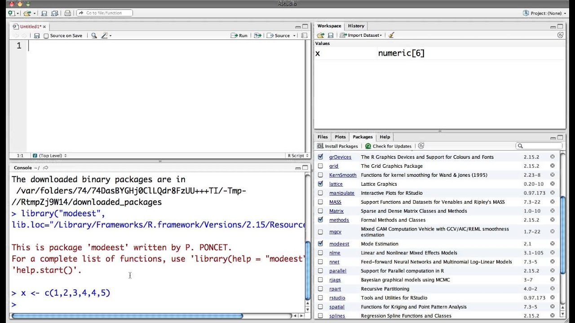
Task: Uncheck the methods package checkbox
Action: point(320,220)
